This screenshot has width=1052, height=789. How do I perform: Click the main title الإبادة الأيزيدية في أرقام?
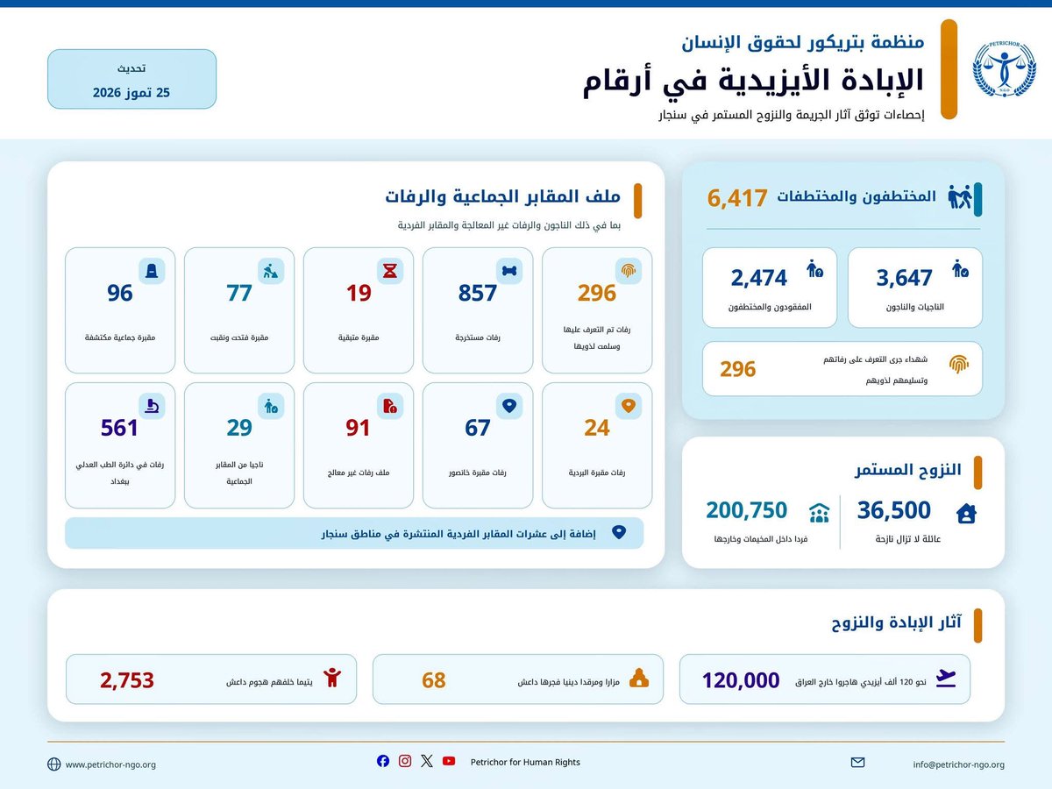(x=754, y=80)
